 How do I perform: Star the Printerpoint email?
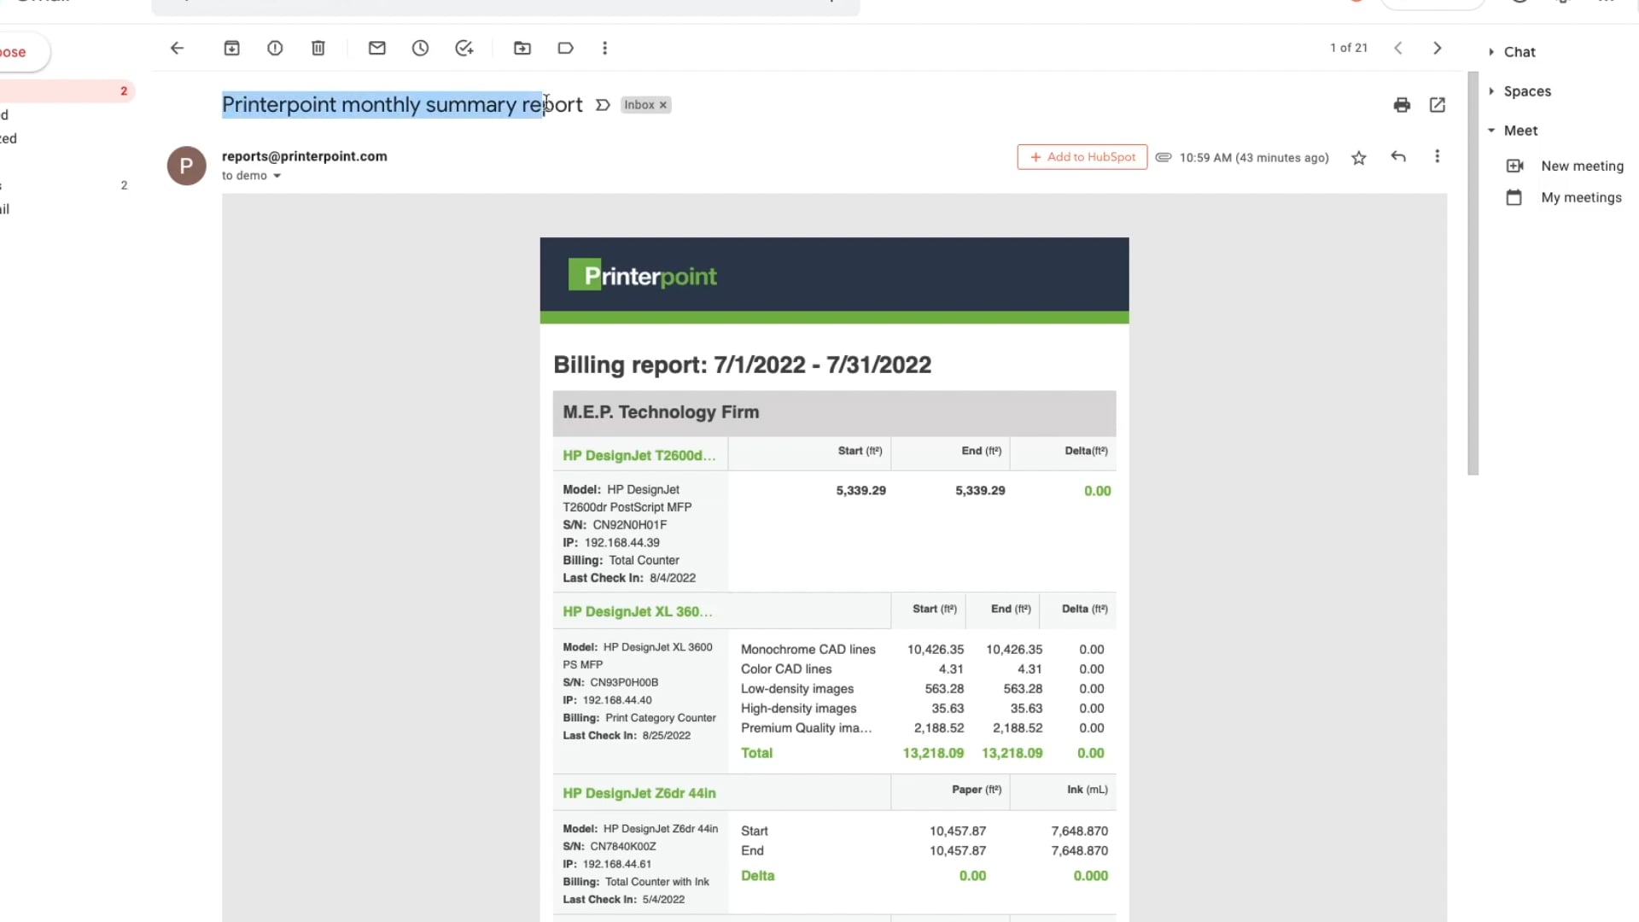pos(1359,158)
